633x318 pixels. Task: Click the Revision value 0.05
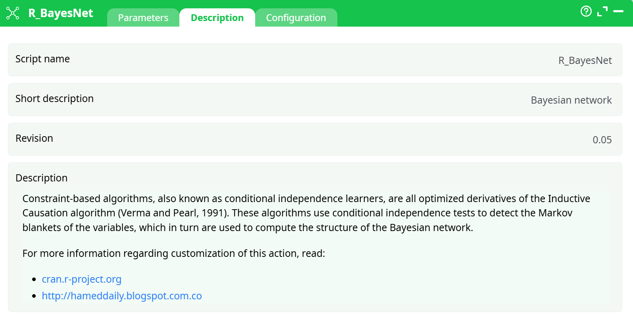coord(602,139)
